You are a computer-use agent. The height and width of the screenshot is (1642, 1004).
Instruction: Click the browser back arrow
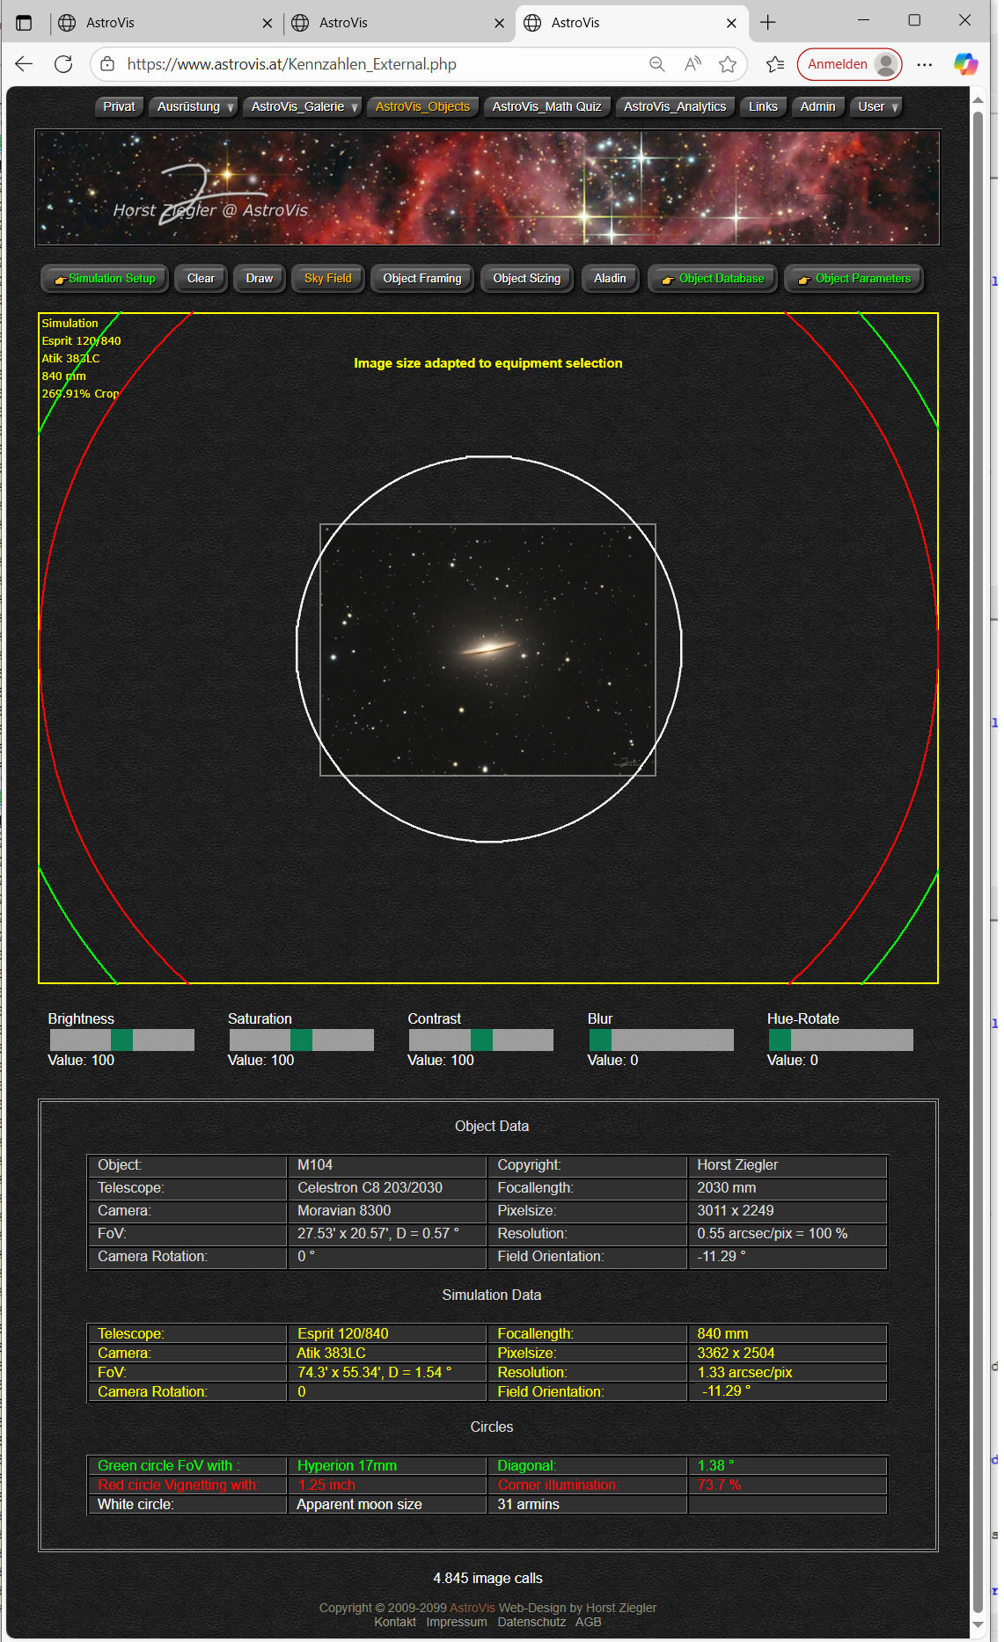pos(25,64)
